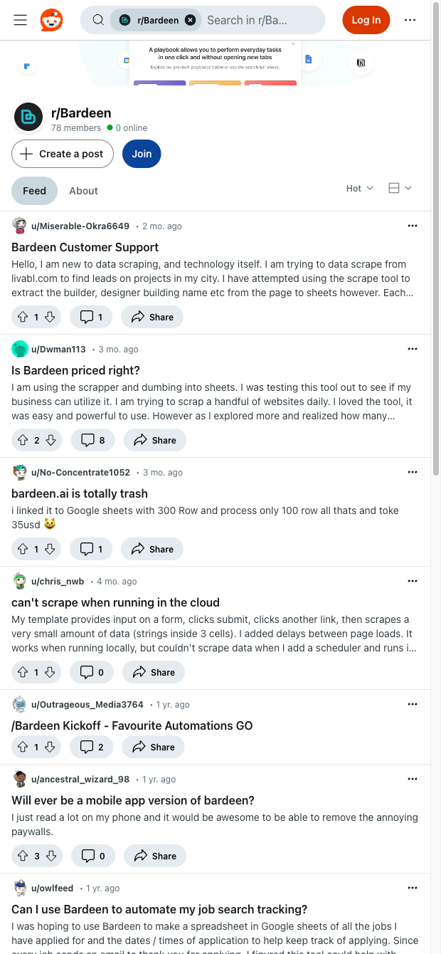The image size is (441, 954).
Task: View comments on the "/Bardeen Kickoff" post
Action: (x=91, y=747)
